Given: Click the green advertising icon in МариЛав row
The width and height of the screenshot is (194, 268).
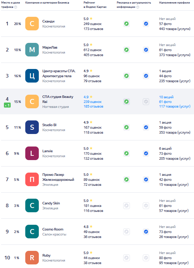Looking at the screenshot, I should point(126,50).
